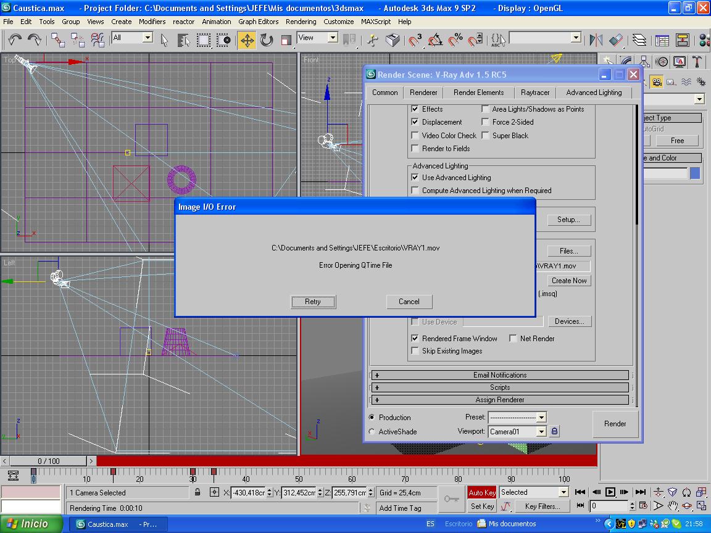Select the Unlink Selection tool

point(78,40)
